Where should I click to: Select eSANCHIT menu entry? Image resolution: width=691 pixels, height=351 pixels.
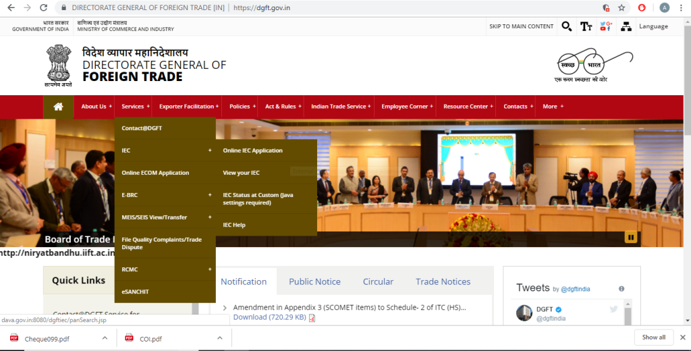(165, 292)
